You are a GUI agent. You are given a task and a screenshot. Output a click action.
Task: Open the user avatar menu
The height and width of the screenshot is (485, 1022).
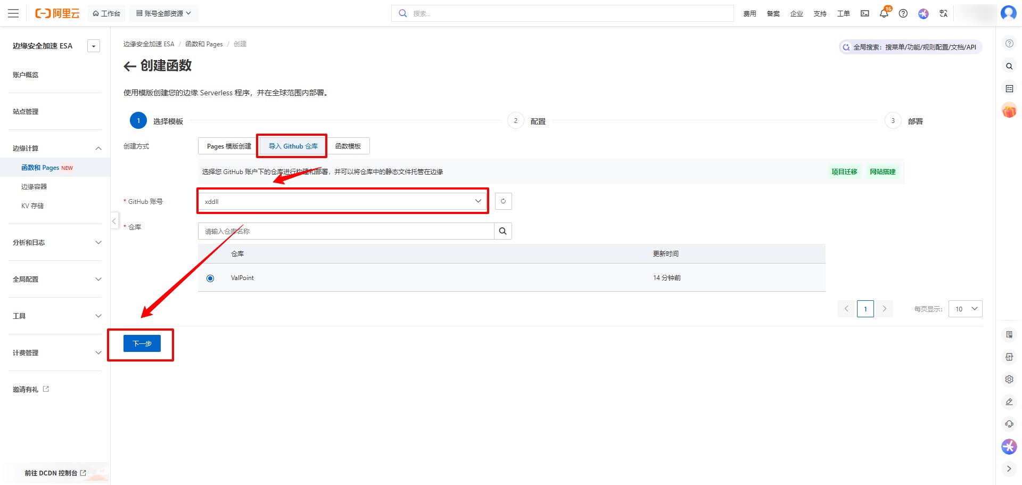pos(1009,13)
